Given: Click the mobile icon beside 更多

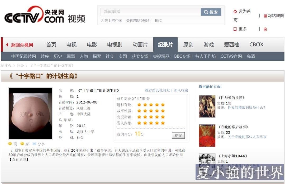Looking at the screenshot, I should coord(235,29).
